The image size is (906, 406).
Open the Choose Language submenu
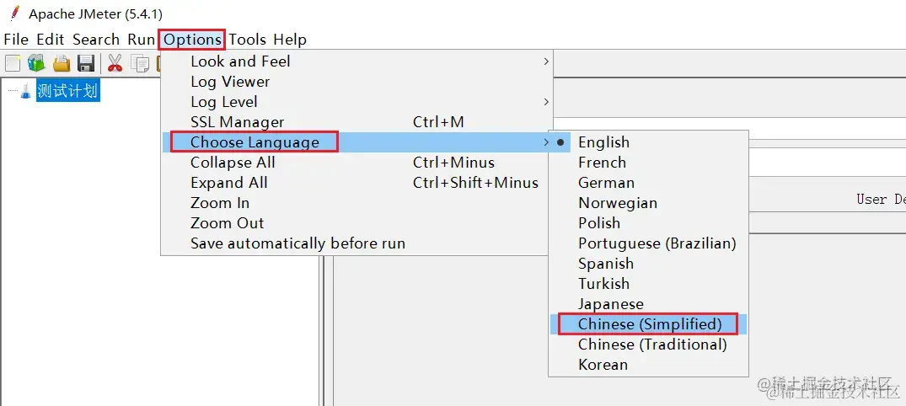pos(255,142)
